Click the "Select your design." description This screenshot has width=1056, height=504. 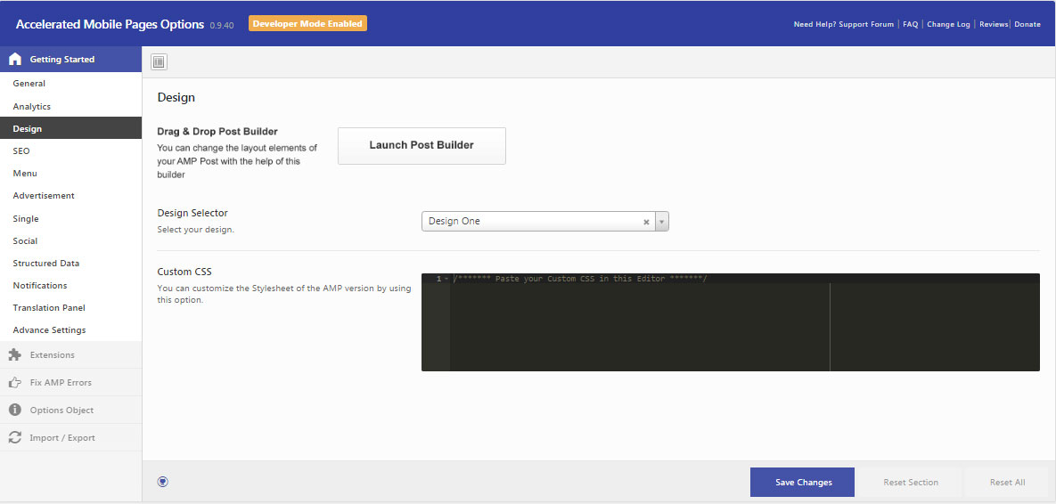click(x=196, y=230)
